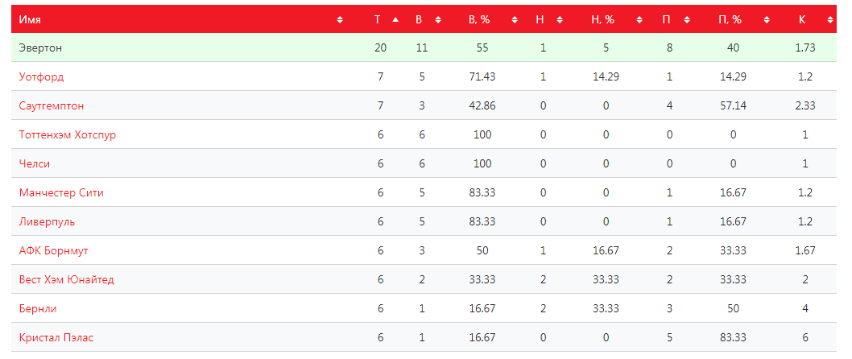Click sort arrows icon beside В column
The height and width of the screenshot is (359, 852).
[x=438, y=19]
